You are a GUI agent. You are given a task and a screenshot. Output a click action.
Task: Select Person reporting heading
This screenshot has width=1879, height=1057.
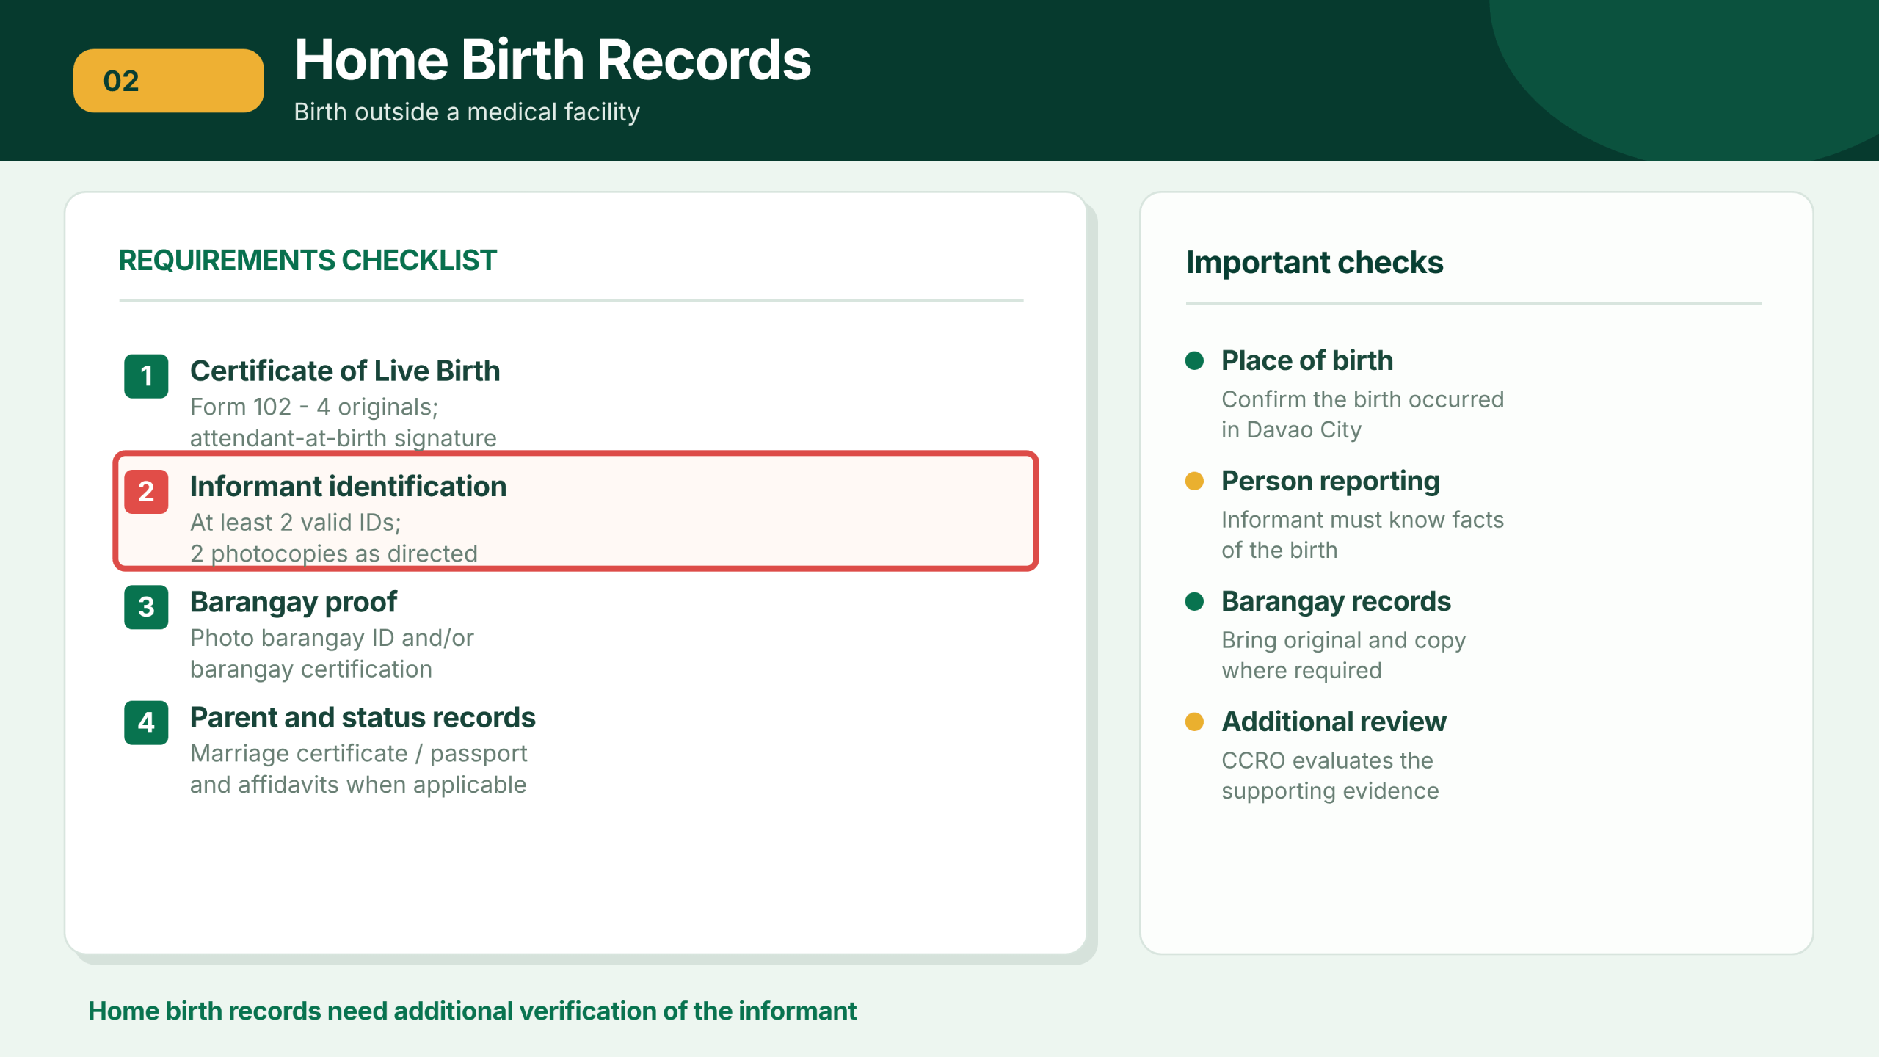point(1331,482)
